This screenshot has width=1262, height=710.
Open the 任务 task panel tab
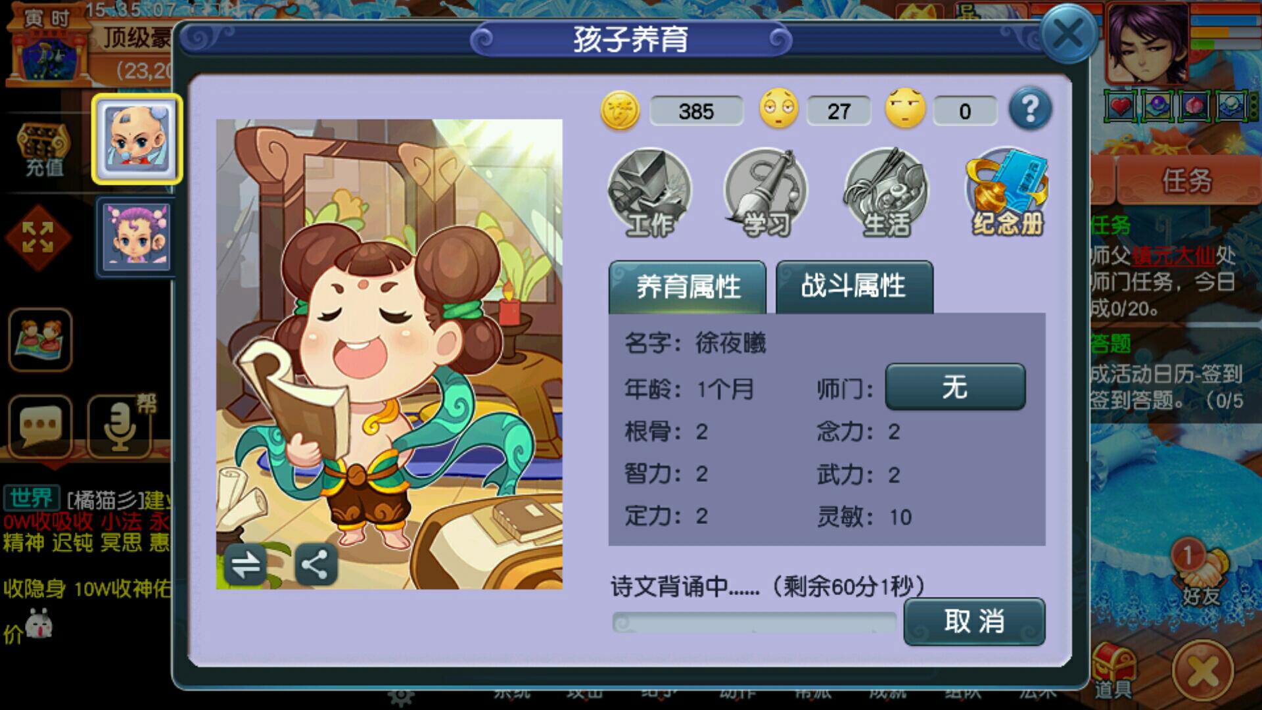pyautogui.click(x=1187, y=180)
